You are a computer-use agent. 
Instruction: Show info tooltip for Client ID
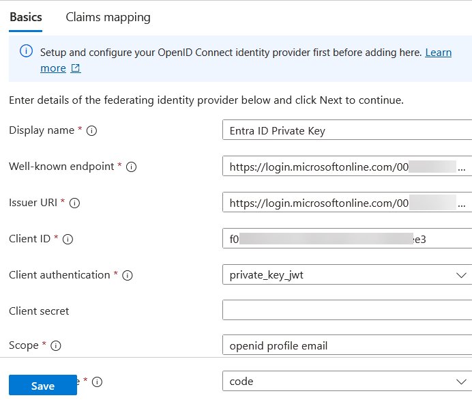coord(68,239)
